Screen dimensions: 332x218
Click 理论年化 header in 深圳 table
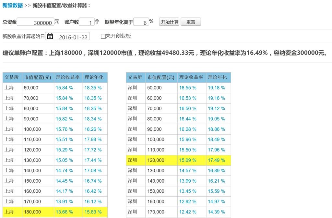point(218,77)
